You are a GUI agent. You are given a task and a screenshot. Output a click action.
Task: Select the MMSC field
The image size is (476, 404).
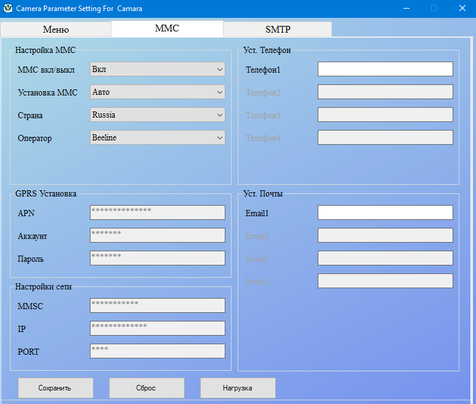click(157, 306)
